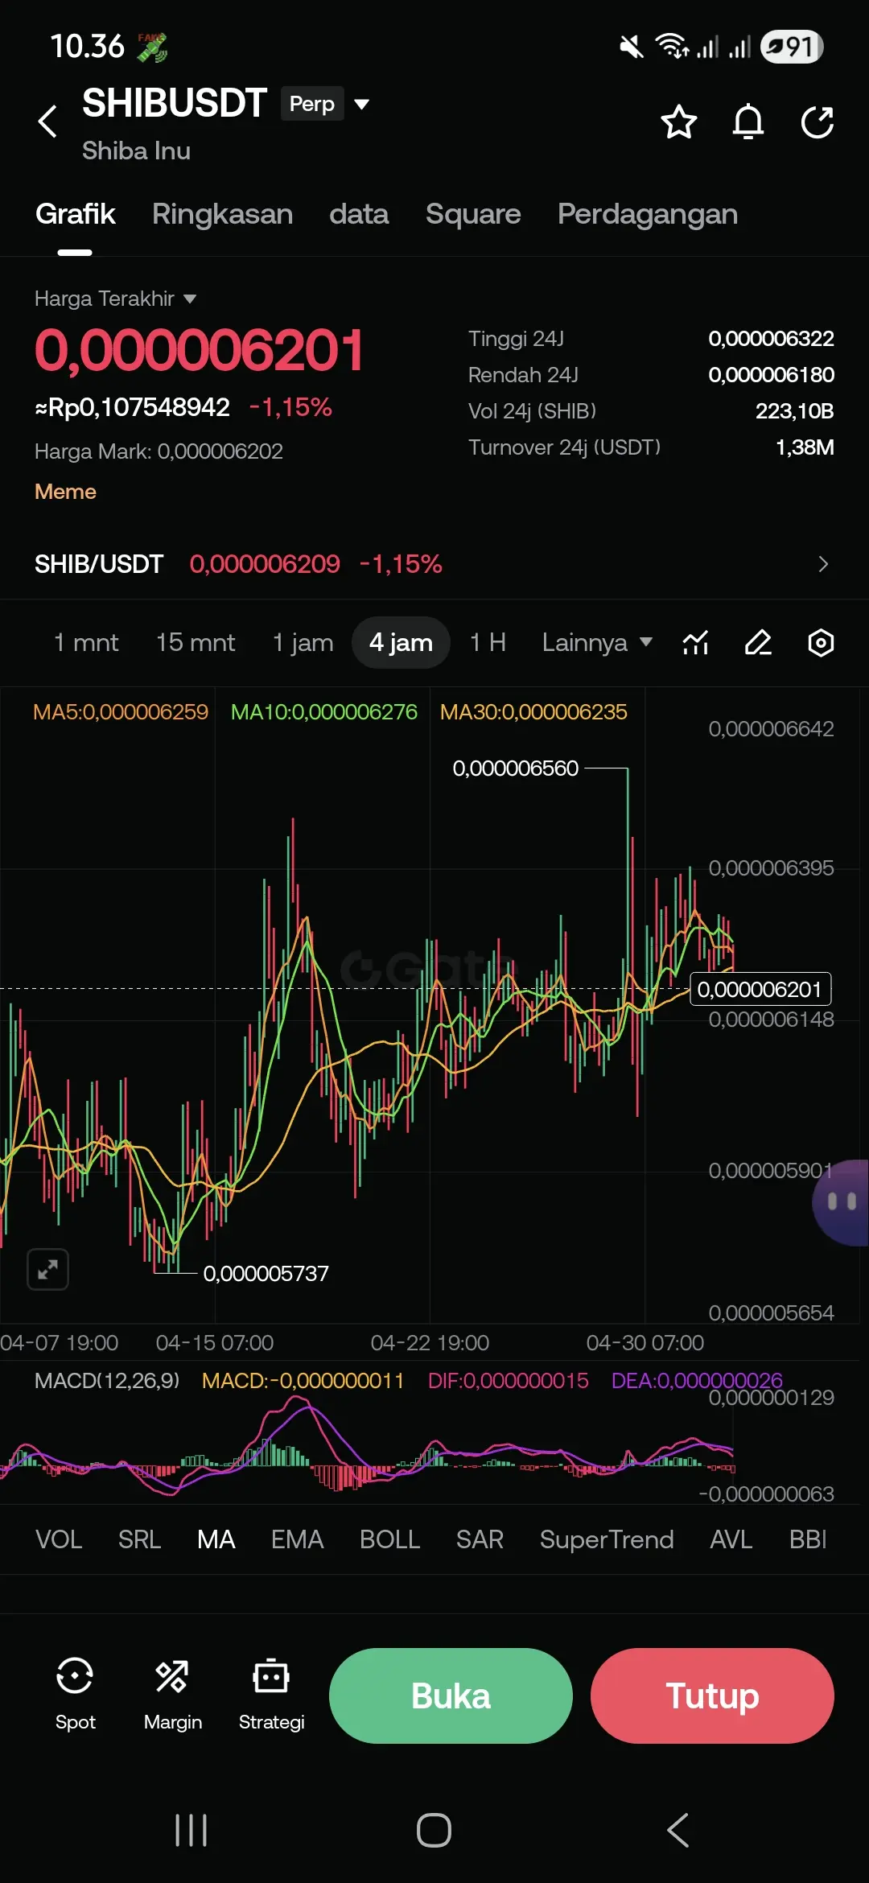Tap Vol 24j (SHIB) value 223,10B
Screen dimensions: 869x1883
coord(794,410)
